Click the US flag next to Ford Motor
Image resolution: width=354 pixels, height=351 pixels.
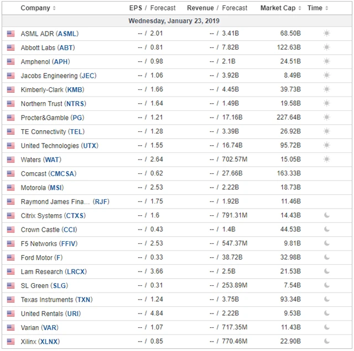(x=11, y=258)
